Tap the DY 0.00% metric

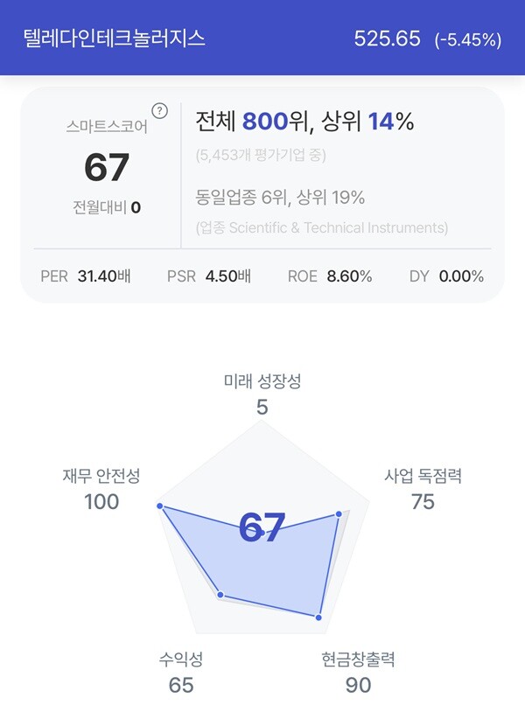click(446, 276)
